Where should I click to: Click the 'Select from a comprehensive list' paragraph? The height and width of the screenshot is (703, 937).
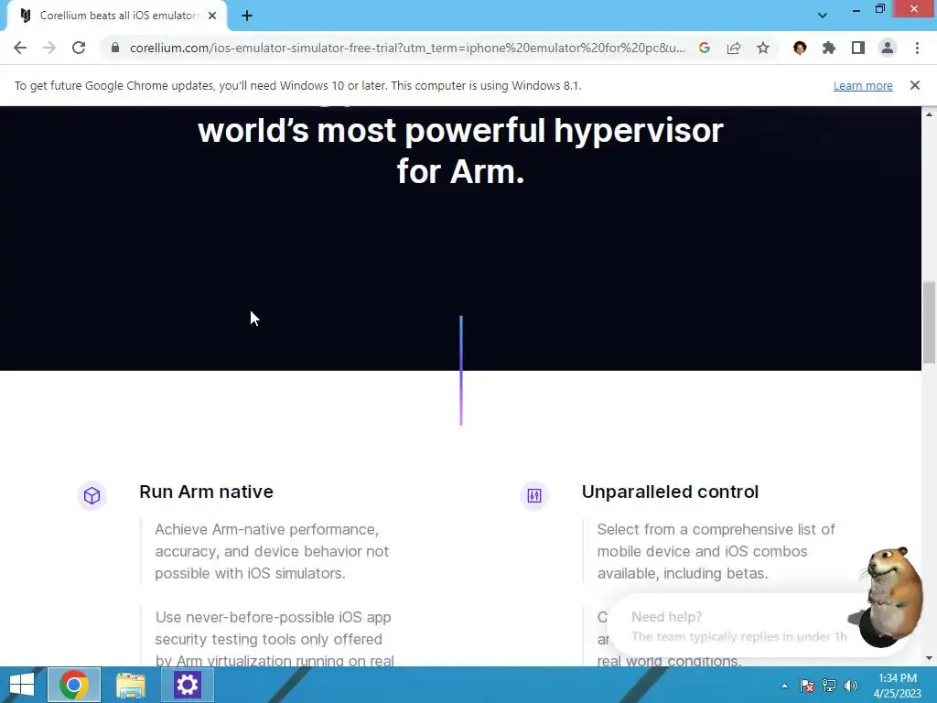pos(716,551)
